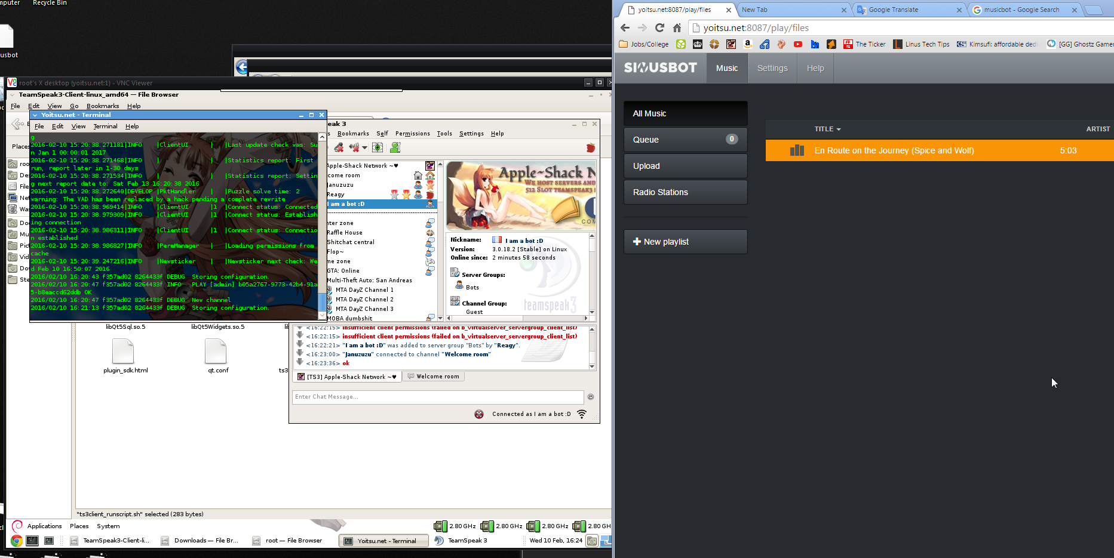Click the plugin_sdk.html file icon
This screenshot has width=1114, height=558.
pos(123,351)
